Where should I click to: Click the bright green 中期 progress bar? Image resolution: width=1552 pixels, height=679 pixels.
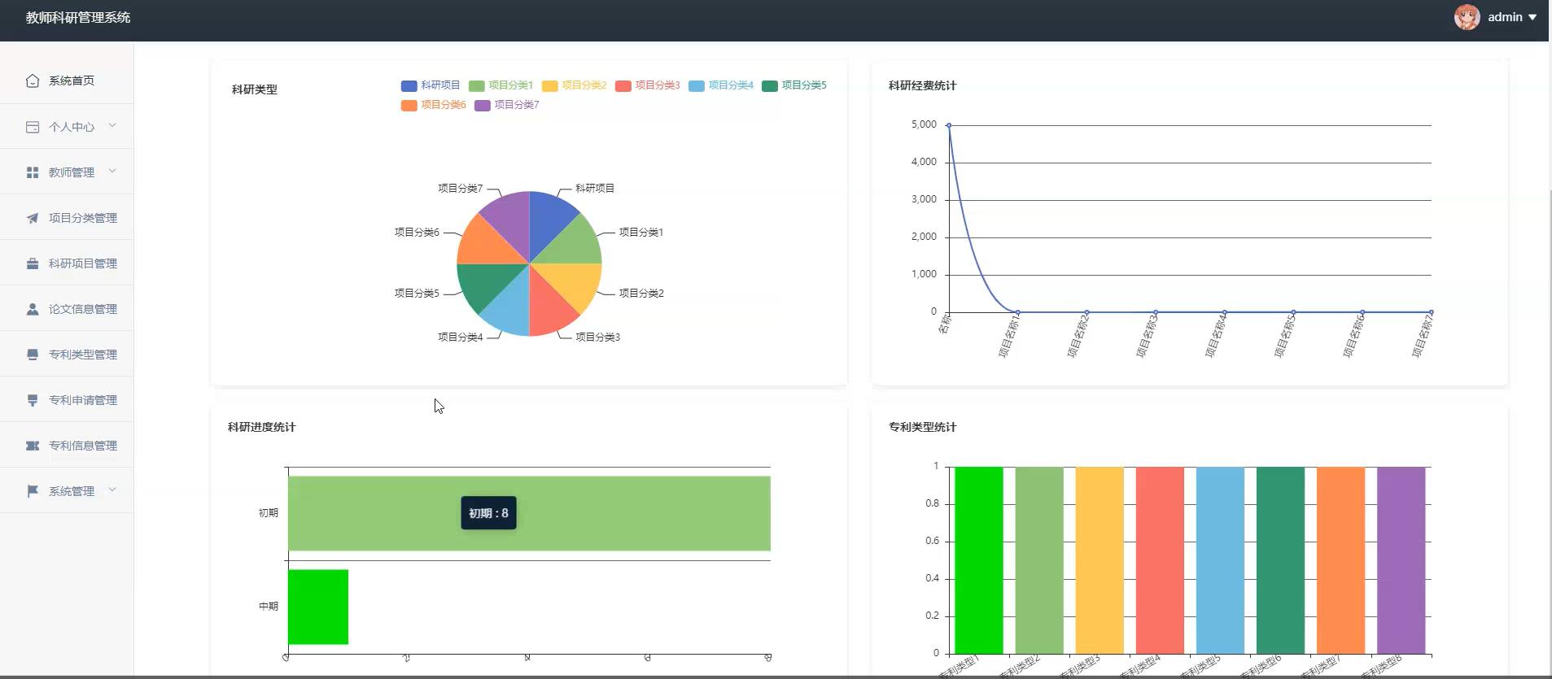(x=318, y=607)
